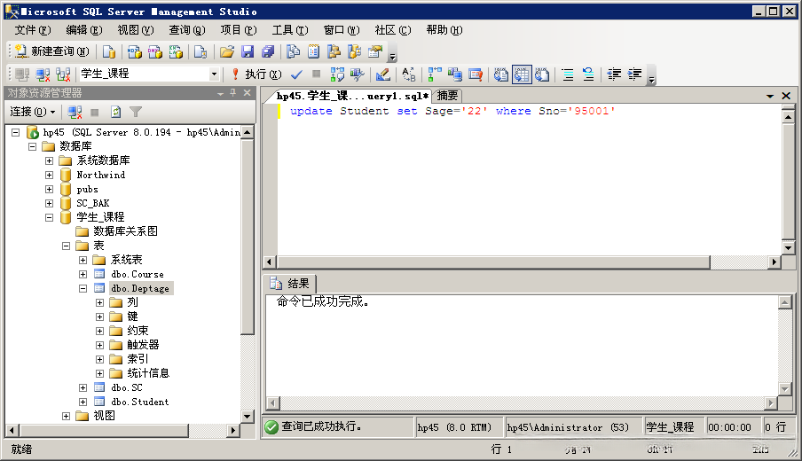Viewport: 802px width, 461px height.
Task: Refresh Object Explorer with the refresh icon
Action: [115, 112]
